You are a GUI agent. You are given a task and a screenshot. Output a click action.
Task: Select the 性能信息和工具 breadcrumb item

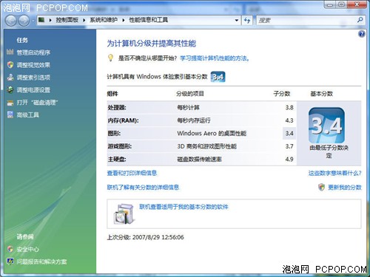tap(149, 20)
